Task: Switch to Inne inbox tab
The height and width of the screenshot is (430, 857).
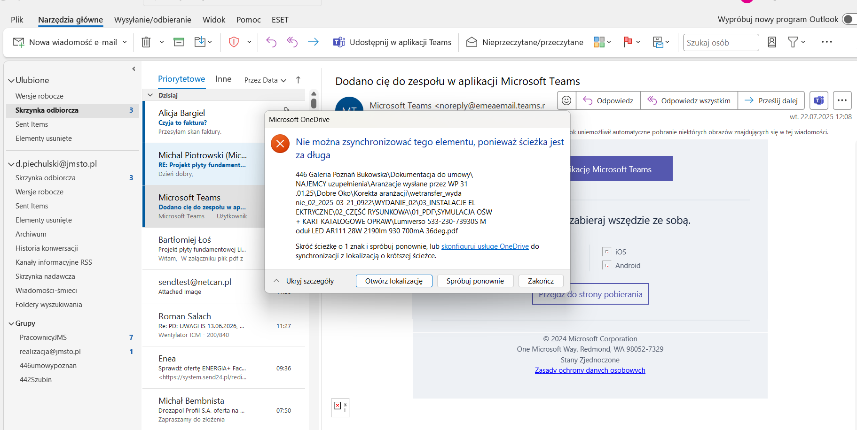Action: pos(223,79)
